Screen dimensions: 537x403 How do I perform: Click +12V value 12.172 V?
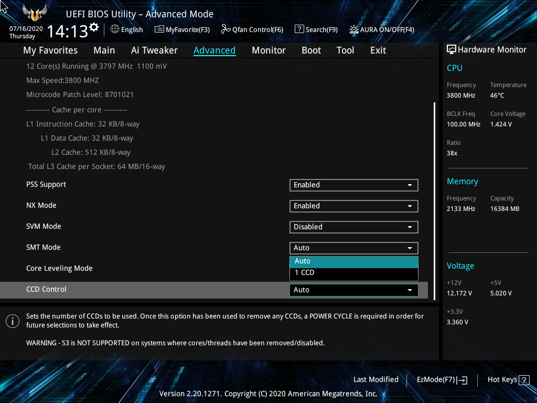coord(459,293)
